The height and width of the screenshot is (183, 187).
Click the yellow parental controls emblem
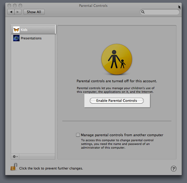116,59
